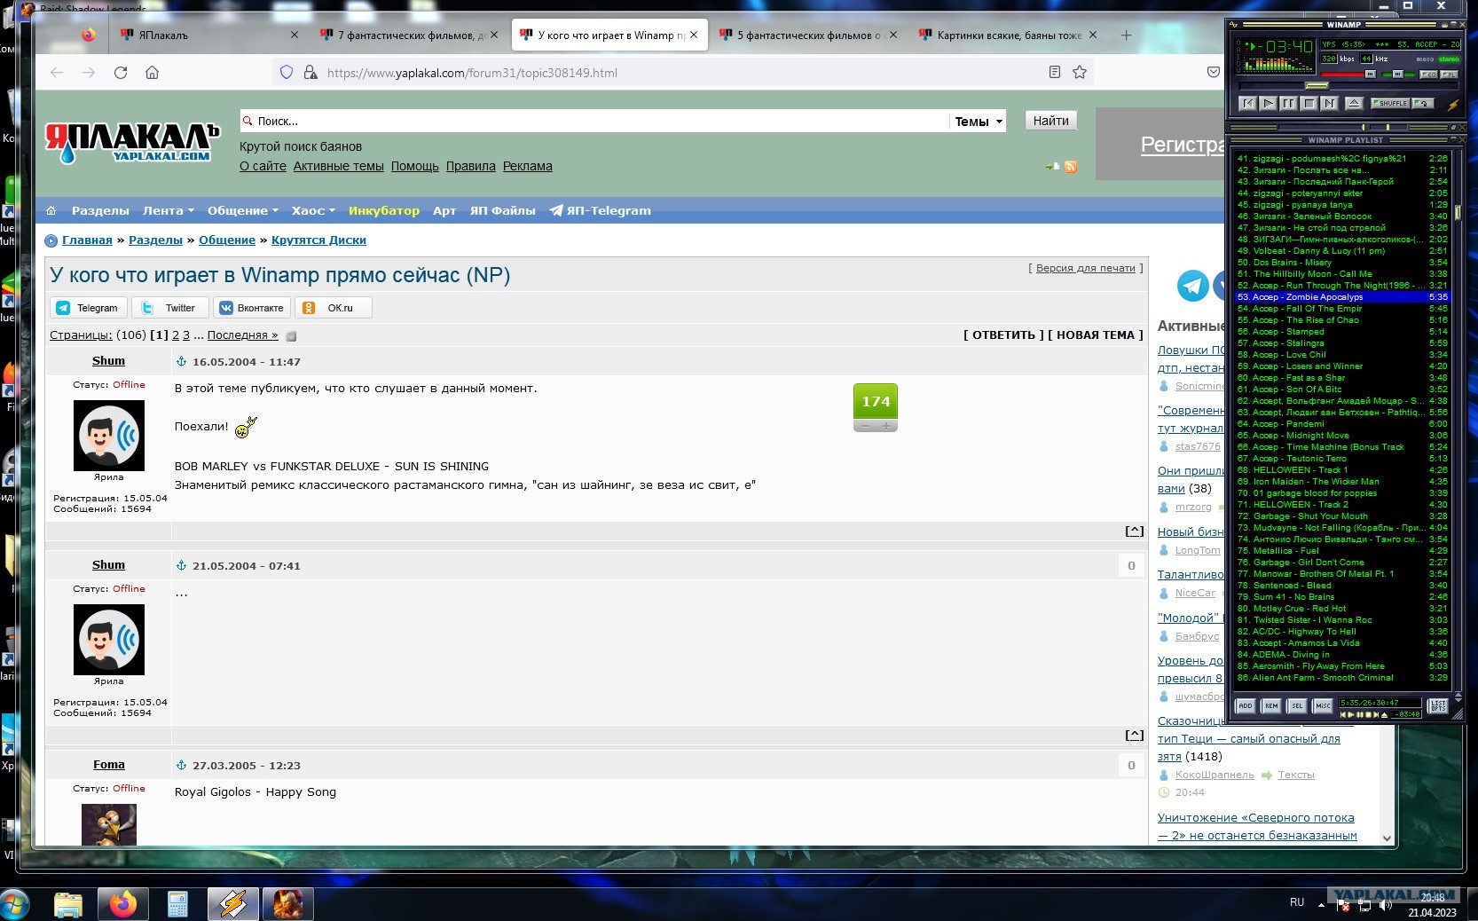Switch to '7 фантастических фильмов' tab
1478x921 pixels.
[410, 35]
